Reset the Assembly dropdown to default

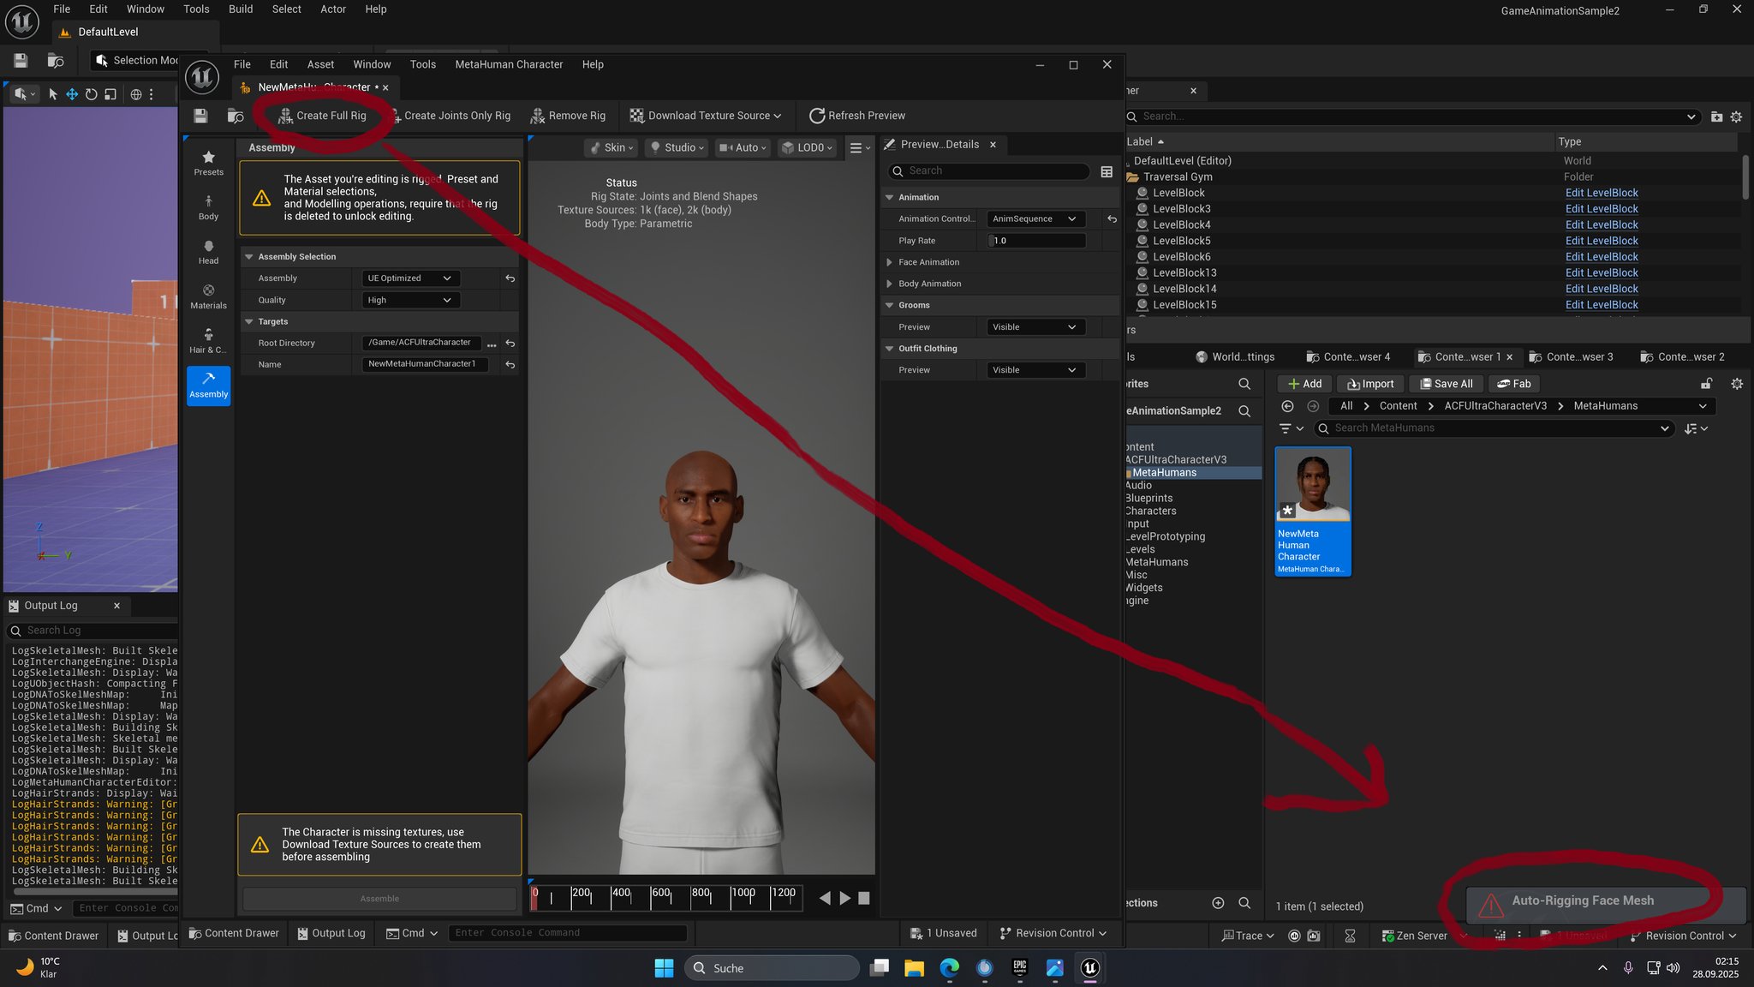510,278
